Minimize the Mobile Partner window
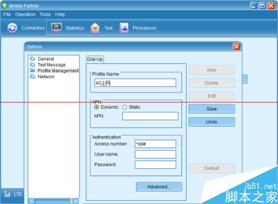 [x=254, y=6]
